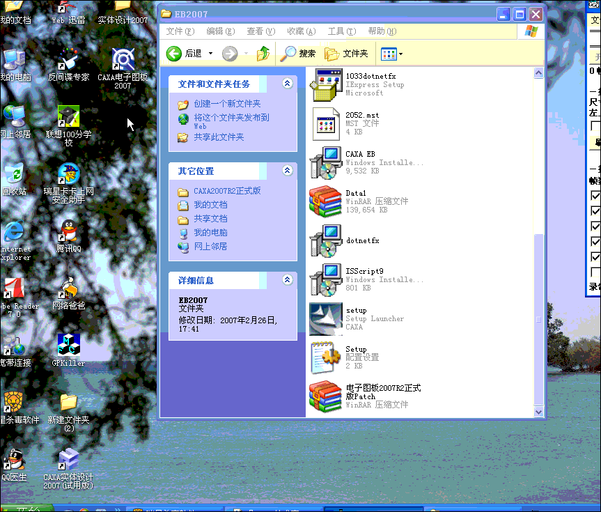Go to 共享文档 link
Viewport: 601px width, 512px height.
pos(210,219)
